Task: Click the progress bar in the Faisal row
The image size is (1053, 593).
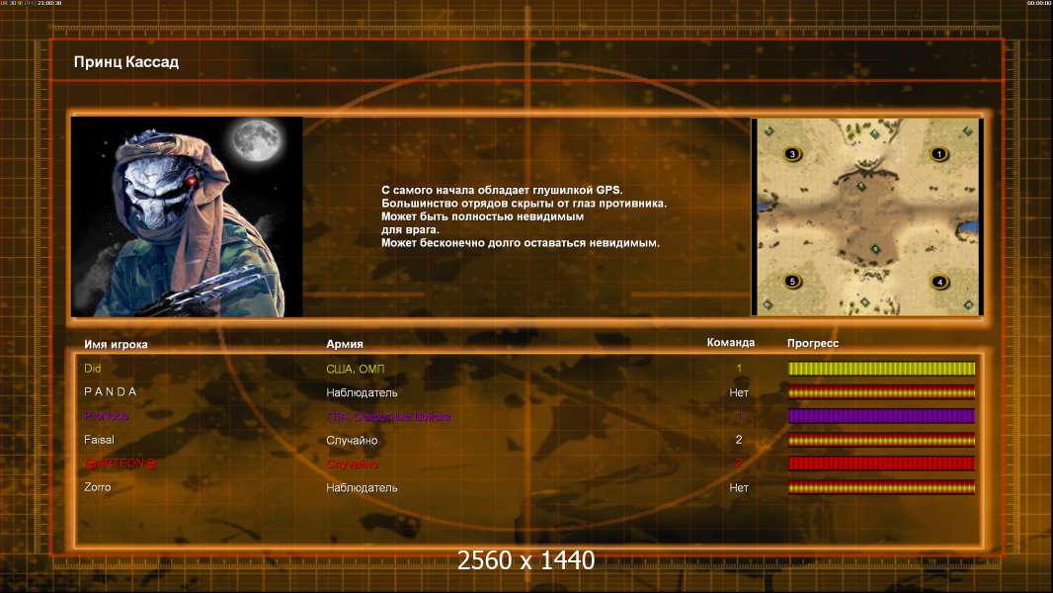Action: tap(881, 440)
